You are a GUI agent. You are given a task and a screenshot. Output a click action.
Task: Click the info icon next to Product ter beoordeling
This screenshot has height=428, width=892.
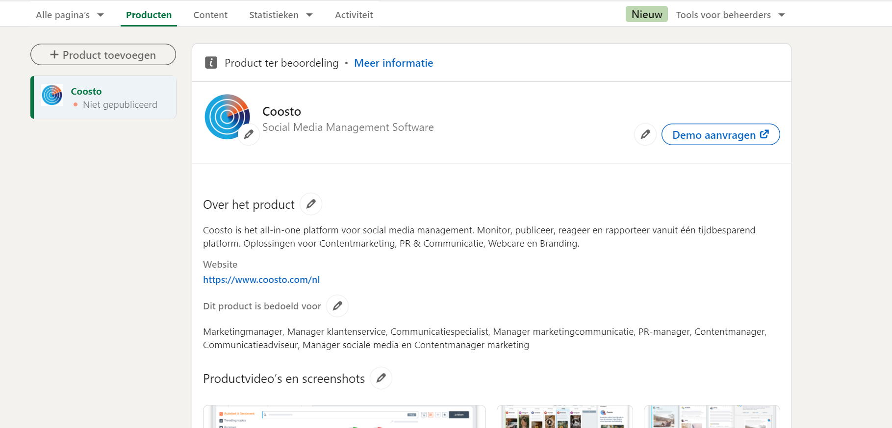point(211,63)
